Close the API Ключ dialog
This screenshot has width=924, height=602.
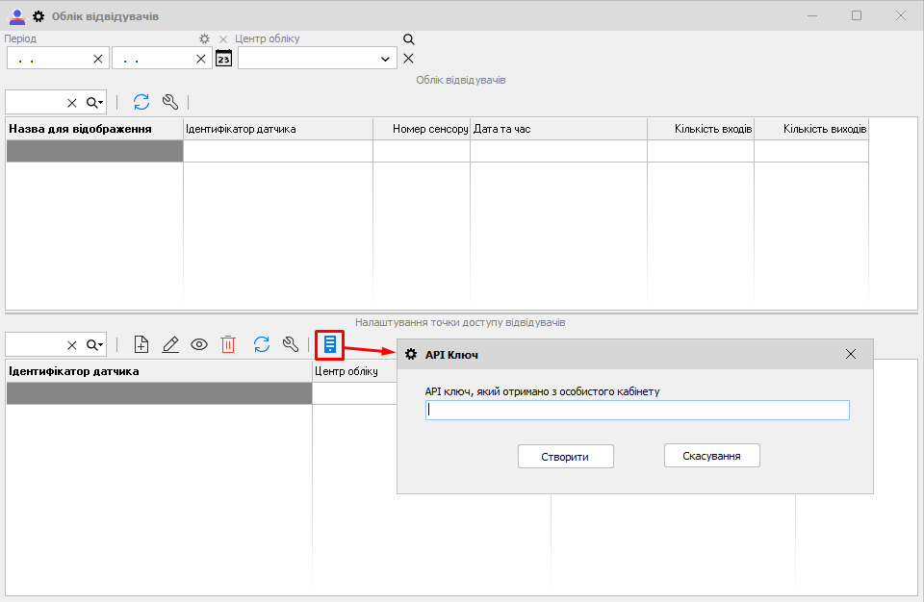coord(850,354)
